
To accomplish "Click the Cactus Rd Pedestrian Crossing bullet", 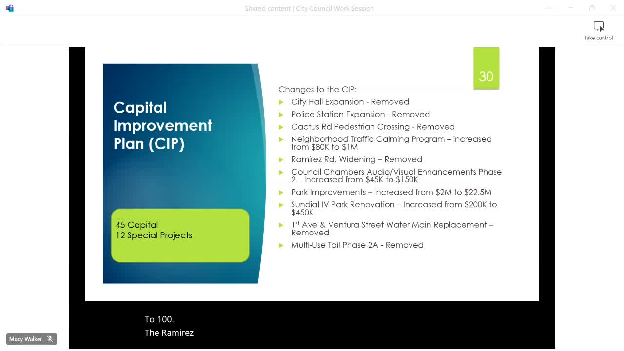I will pyautogui.click(x=372, y=127).
